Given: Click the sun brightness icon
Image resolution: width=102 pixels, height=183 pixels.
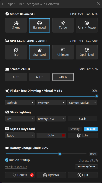Looking at the screenshot, I should [x=7, y=91].
